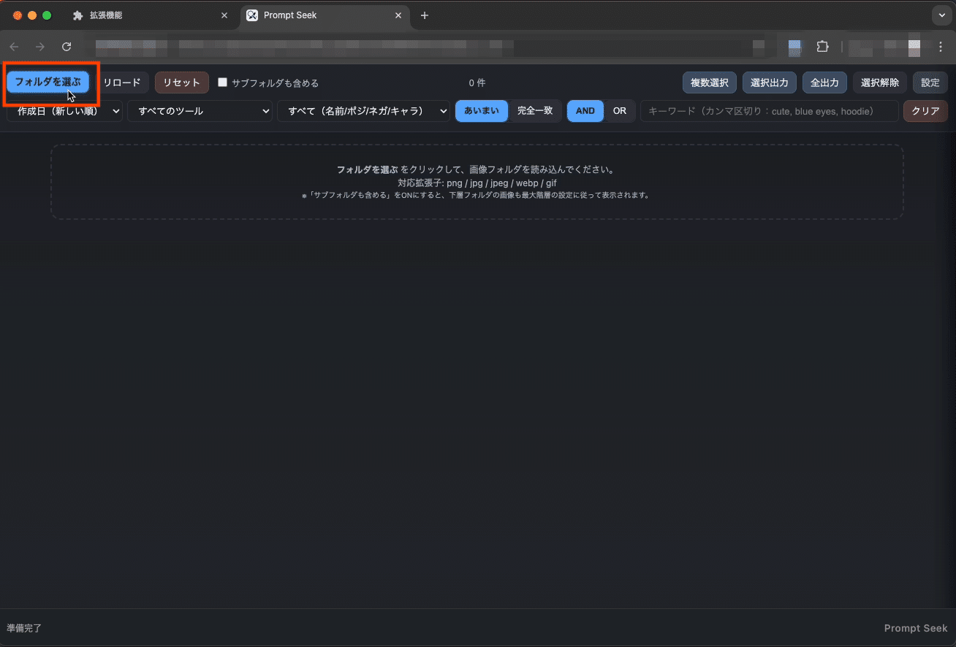Go forward in browser history
Viewport: 956px width, 647px height.
[40, 47]
